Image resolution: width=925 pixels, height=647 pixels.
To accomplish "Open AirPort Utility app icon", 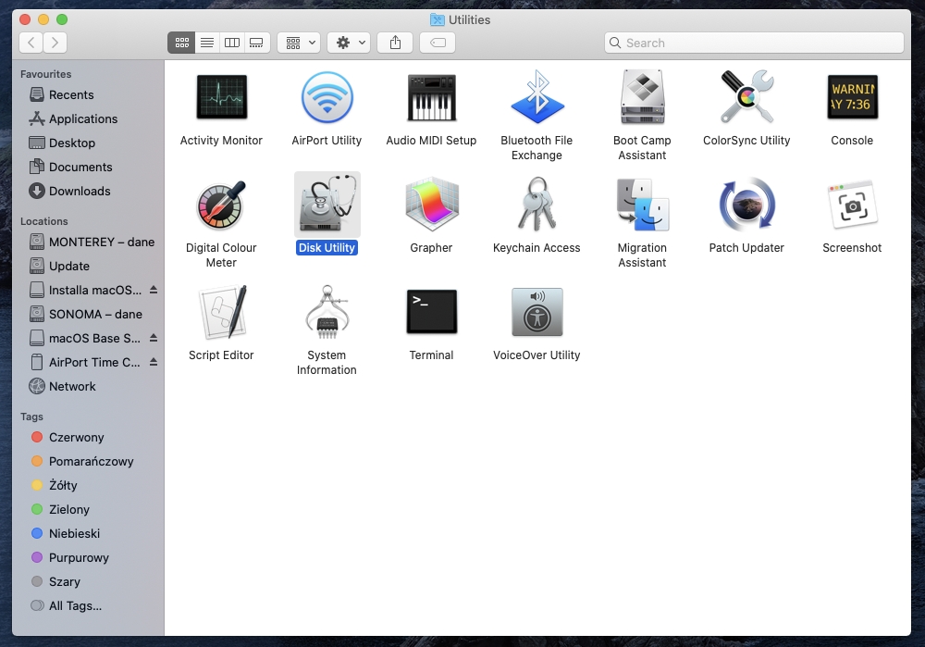I will tap(327, 97).
